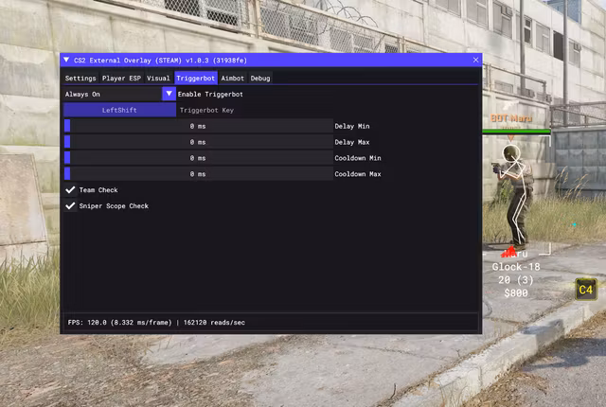Open the Debug tab

tap(260, 78)
